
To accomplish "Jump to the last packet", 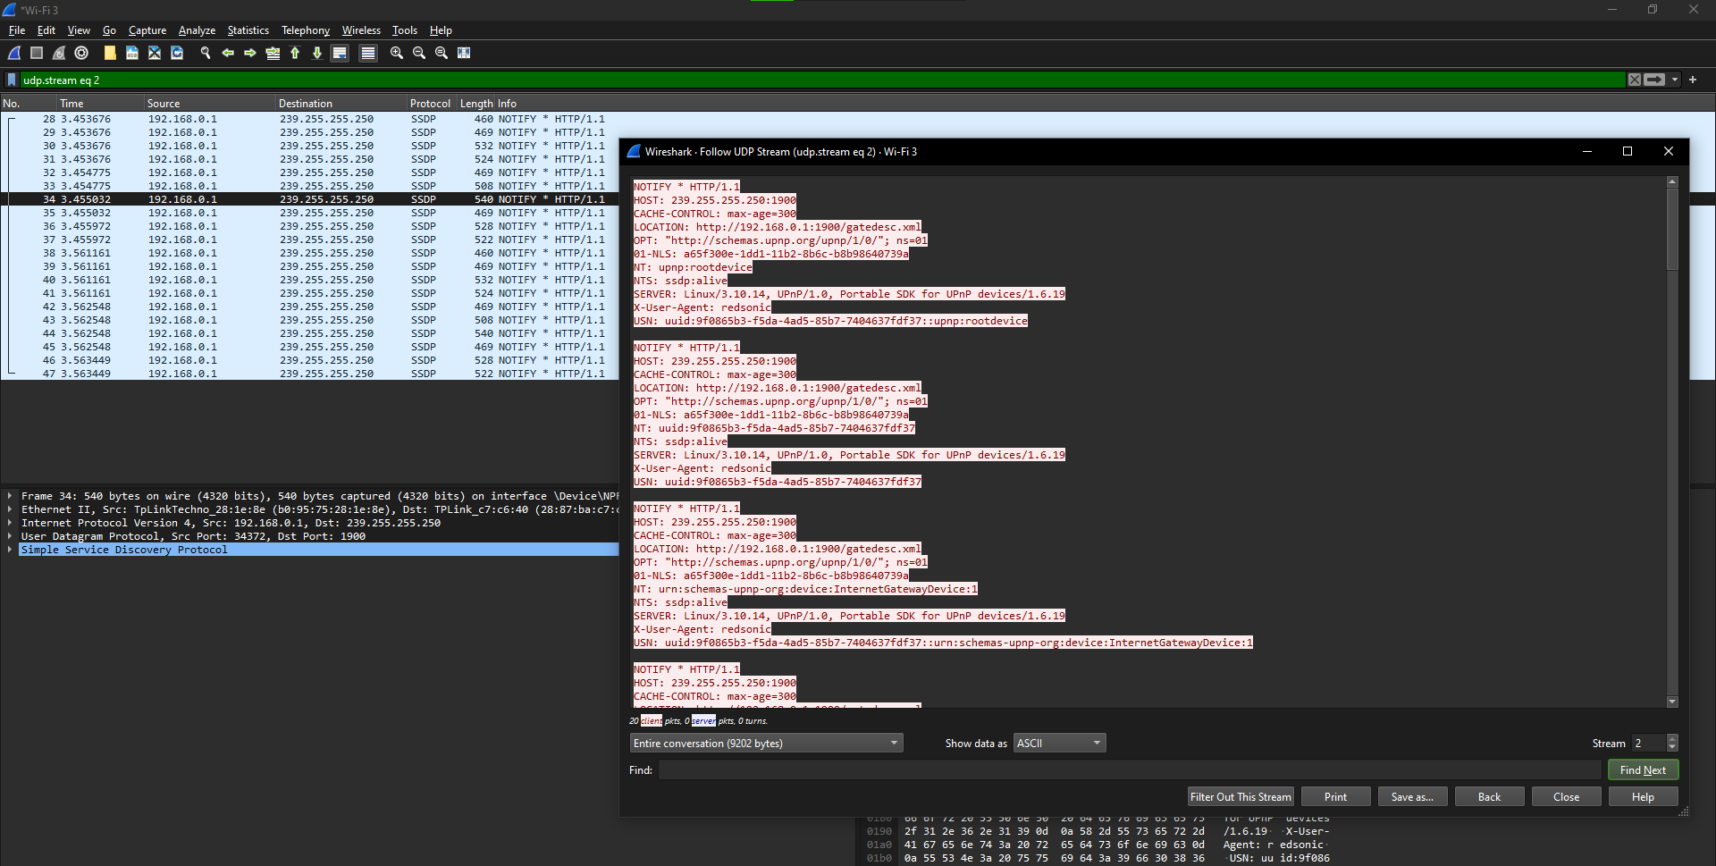I will pos(317,54).
